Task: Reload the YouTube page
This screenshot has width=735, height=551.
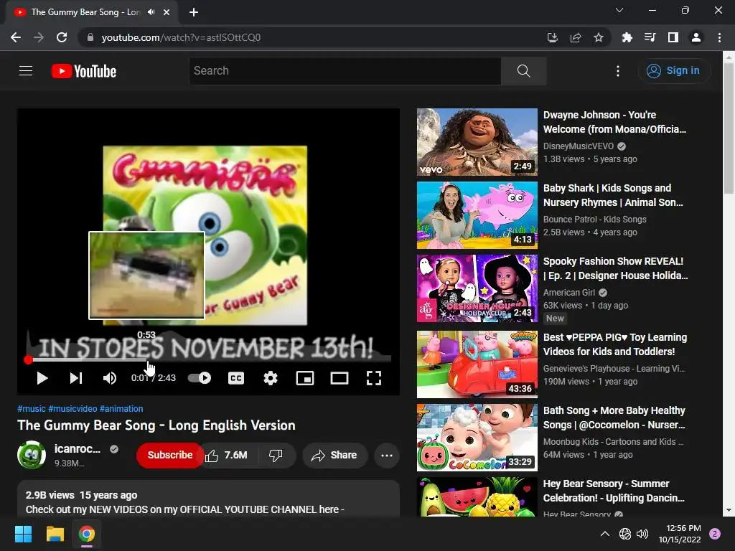Action: (x=62, y=37)
